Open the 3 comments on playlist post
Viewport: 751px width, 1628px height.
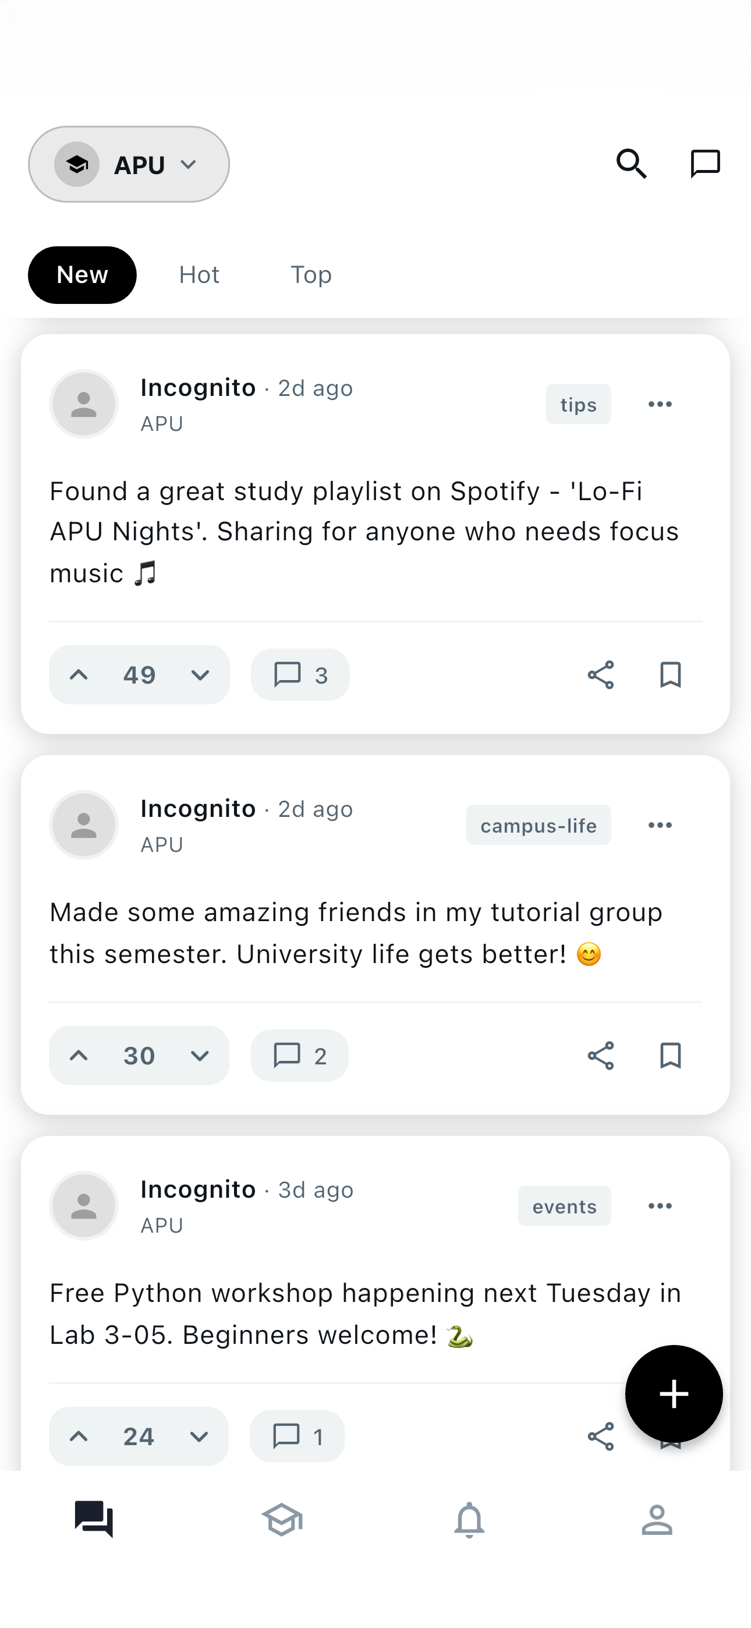[x=300, y=675]
